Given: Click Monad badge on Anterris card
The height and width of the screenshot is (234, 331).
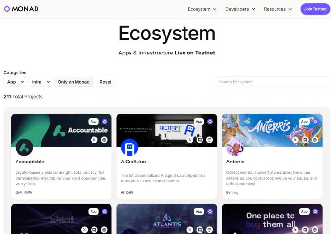Looking at the screenshot, I should point(315,121).
